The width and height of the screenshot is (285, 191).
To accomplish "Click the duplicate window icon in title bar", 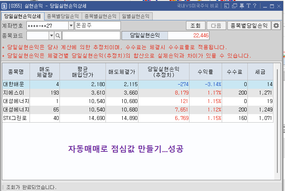I will point(234,6).
